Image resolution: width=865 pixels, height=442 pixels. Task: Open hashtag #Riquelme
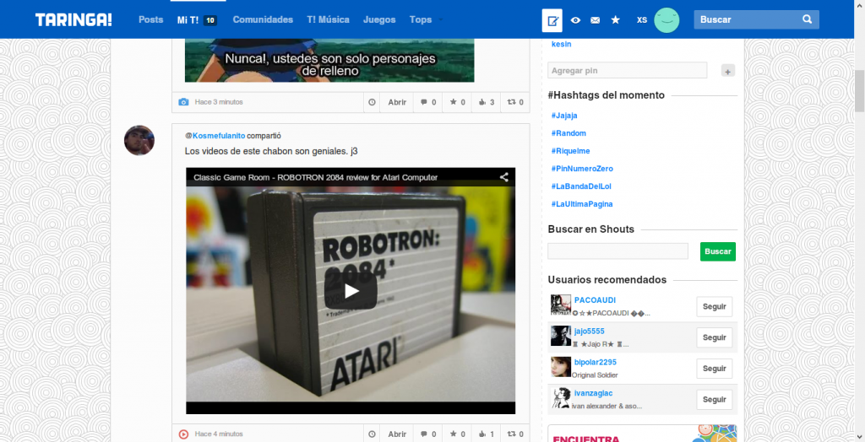click(x=570, y=151)
